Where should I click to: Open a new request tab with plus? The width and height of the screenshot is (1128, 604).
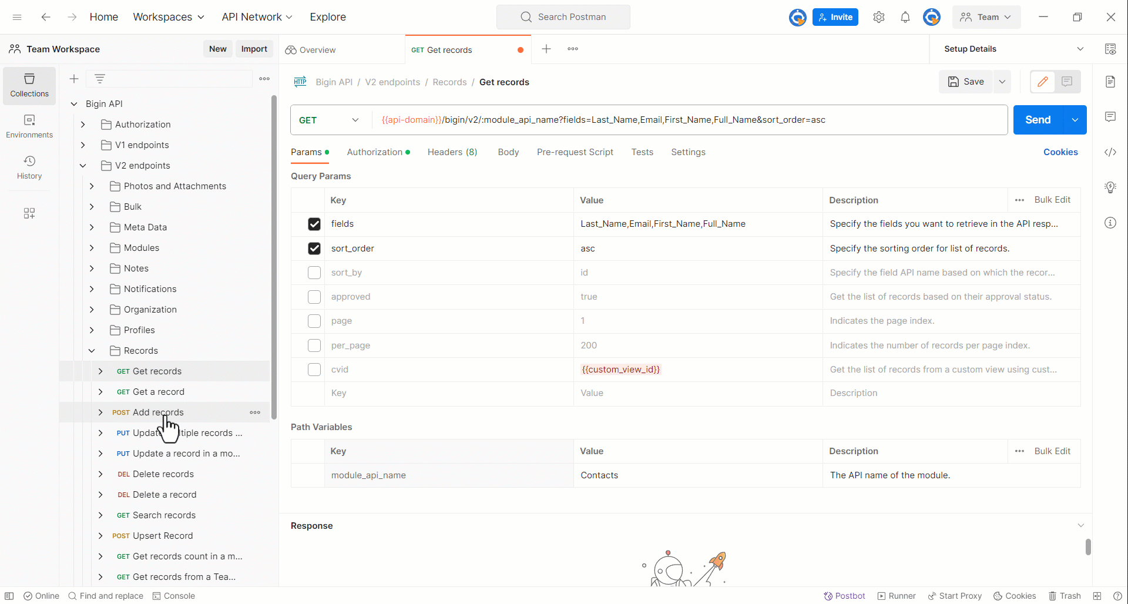click(546, 49)
